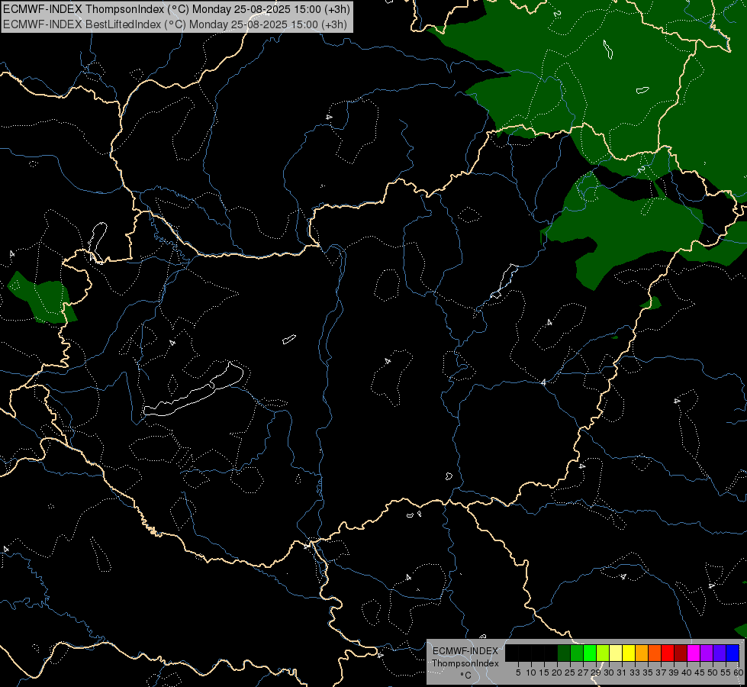This screenshot has height=687, width=747.
Task: Select the magenta 40-45 legend swatch
Action: (x=694, y=653)
